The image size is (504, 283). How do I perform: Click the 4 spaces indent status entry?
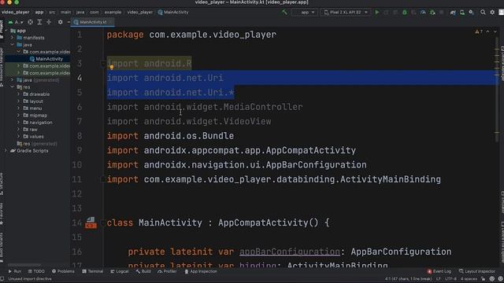tap(469, 279)
